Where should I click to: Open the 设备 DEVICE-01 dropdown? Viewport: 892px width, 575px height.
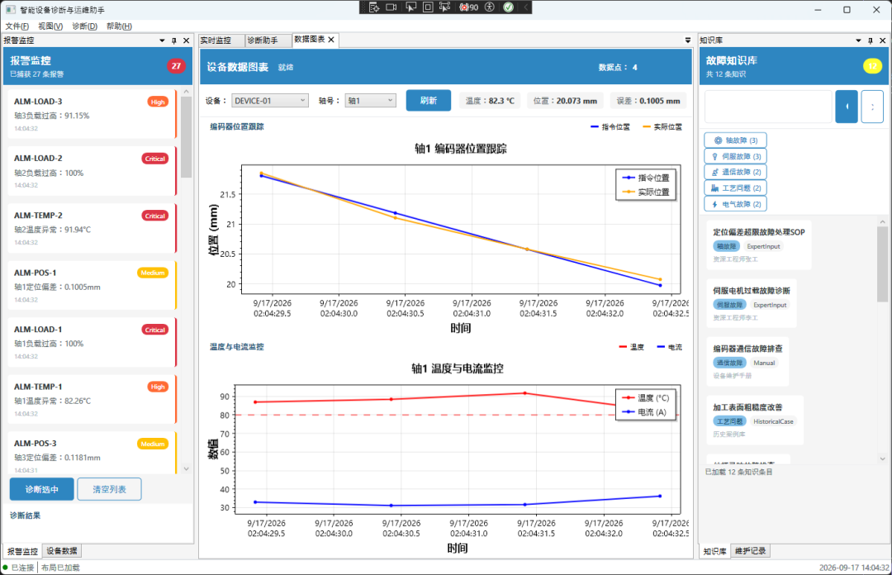click(270, 101)
